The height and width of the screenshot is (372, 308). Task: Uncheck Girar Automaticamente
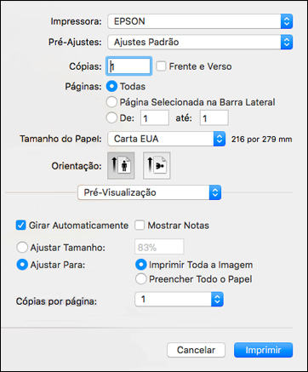pyautogui.click(x=21, y=226)
